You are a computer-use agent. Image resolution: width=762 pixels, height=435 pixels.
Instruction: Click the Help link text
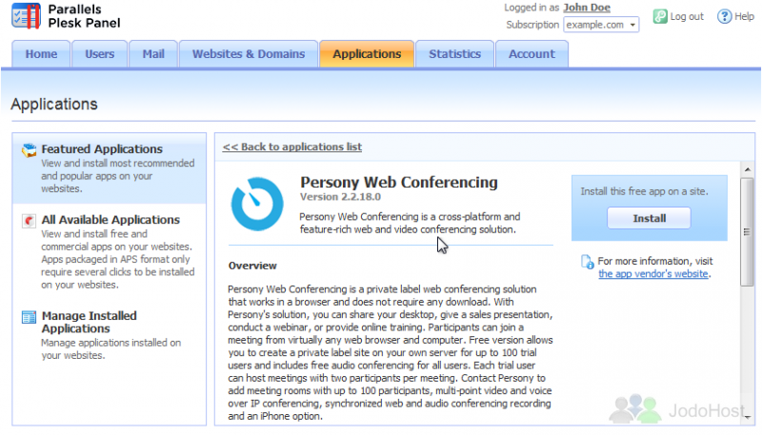point(744,16)
